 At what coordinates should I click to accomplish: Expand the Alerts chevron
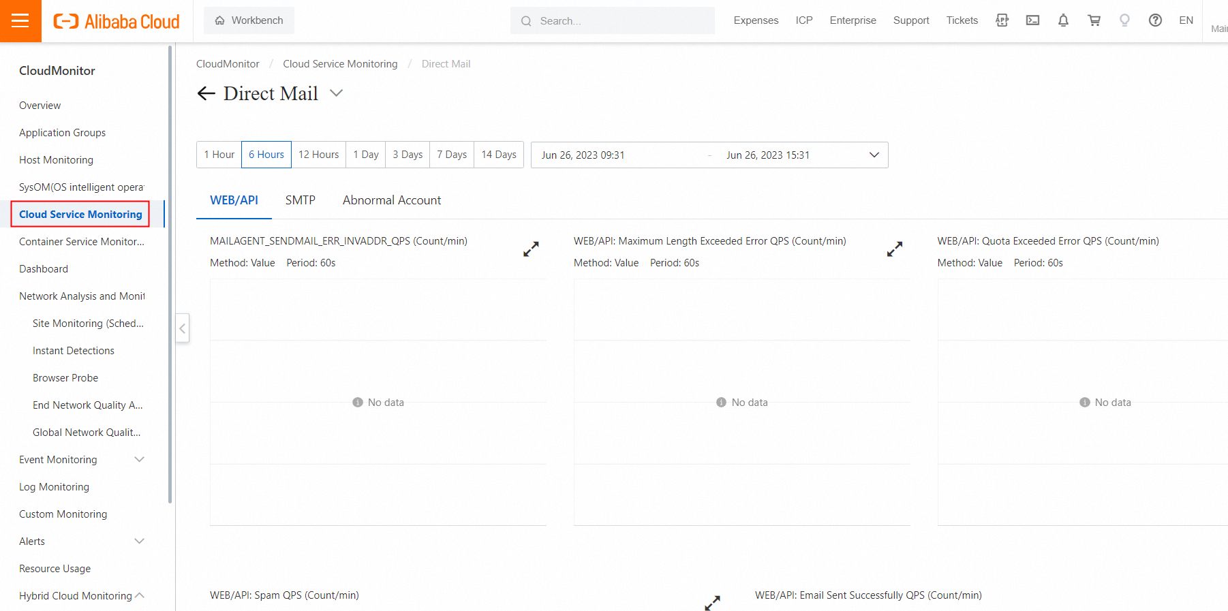(140, 542)
